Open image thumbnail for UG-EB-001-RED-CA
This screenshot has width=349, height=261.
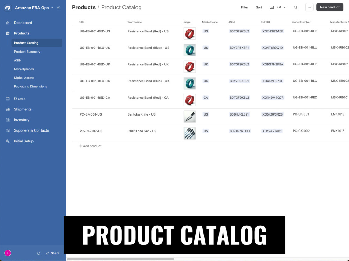(x=190, y=100)
